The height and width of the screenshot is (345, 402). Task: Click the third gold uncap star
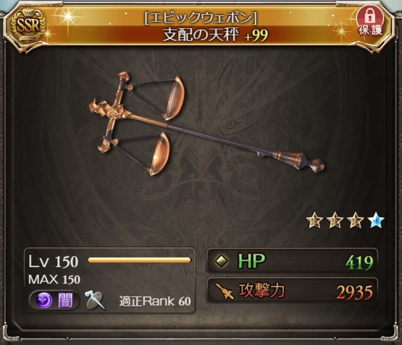(x=355, y=220)
